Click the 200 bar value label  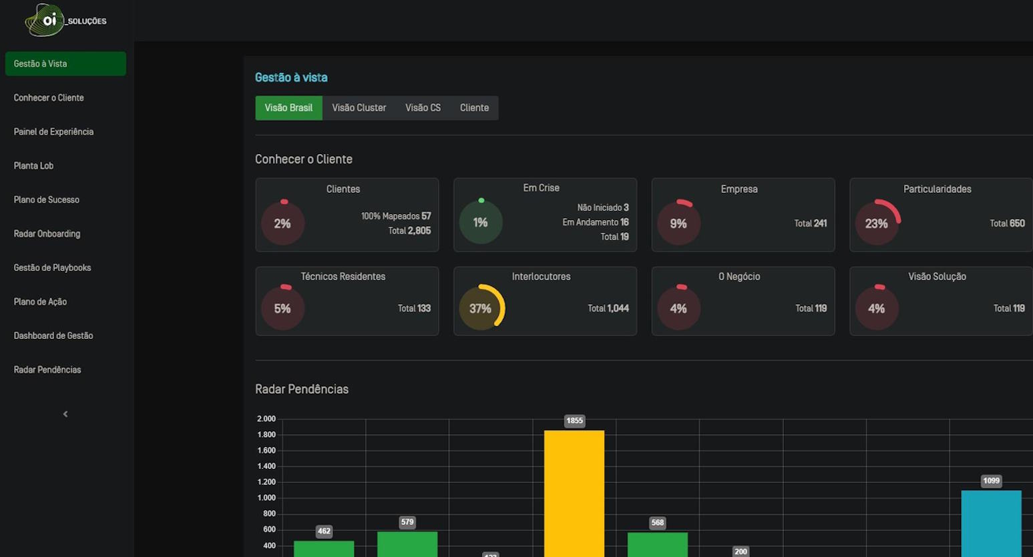coord(741,552)
